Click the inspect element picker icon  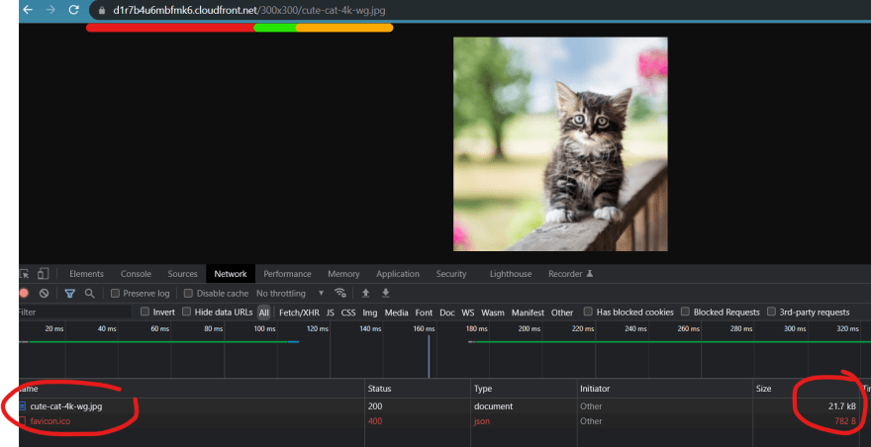(x=24, y=274)
